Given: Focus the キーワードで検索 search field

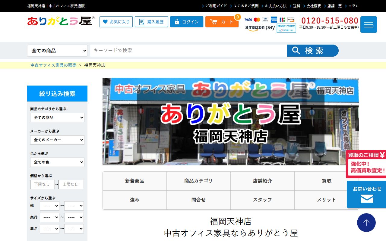Looking at the screenshot, I should coord(188,51).
